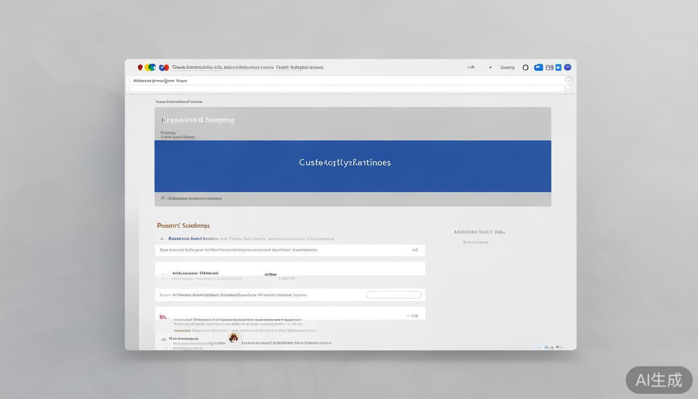698x399 pixels.
Task: Click the blue rounded-rectangle icon in the top right
Action: click(539, 68)
